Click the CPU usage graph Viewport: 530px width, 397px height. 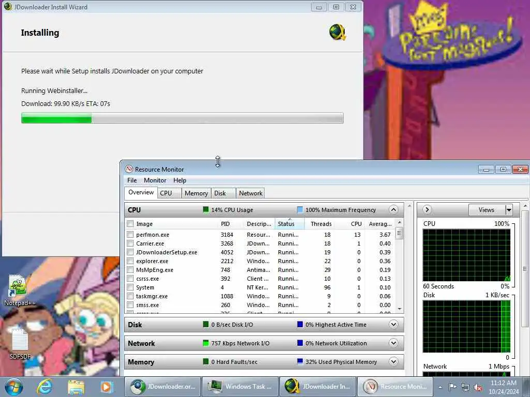click(466, 255)
